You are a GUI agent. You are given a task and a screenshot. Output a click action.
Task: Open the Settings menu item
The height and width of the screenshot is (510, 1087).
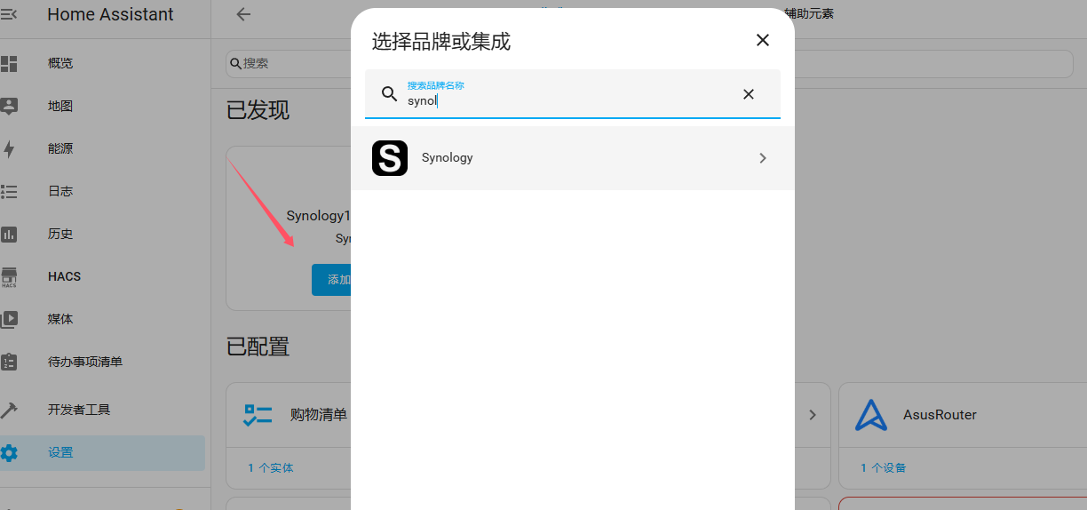102,452
